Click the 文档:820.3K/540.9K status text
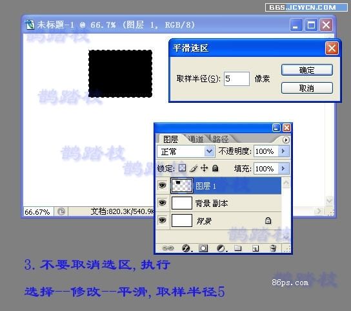The width and height of the screenshot is (351, 311). [x=123, y=211]
